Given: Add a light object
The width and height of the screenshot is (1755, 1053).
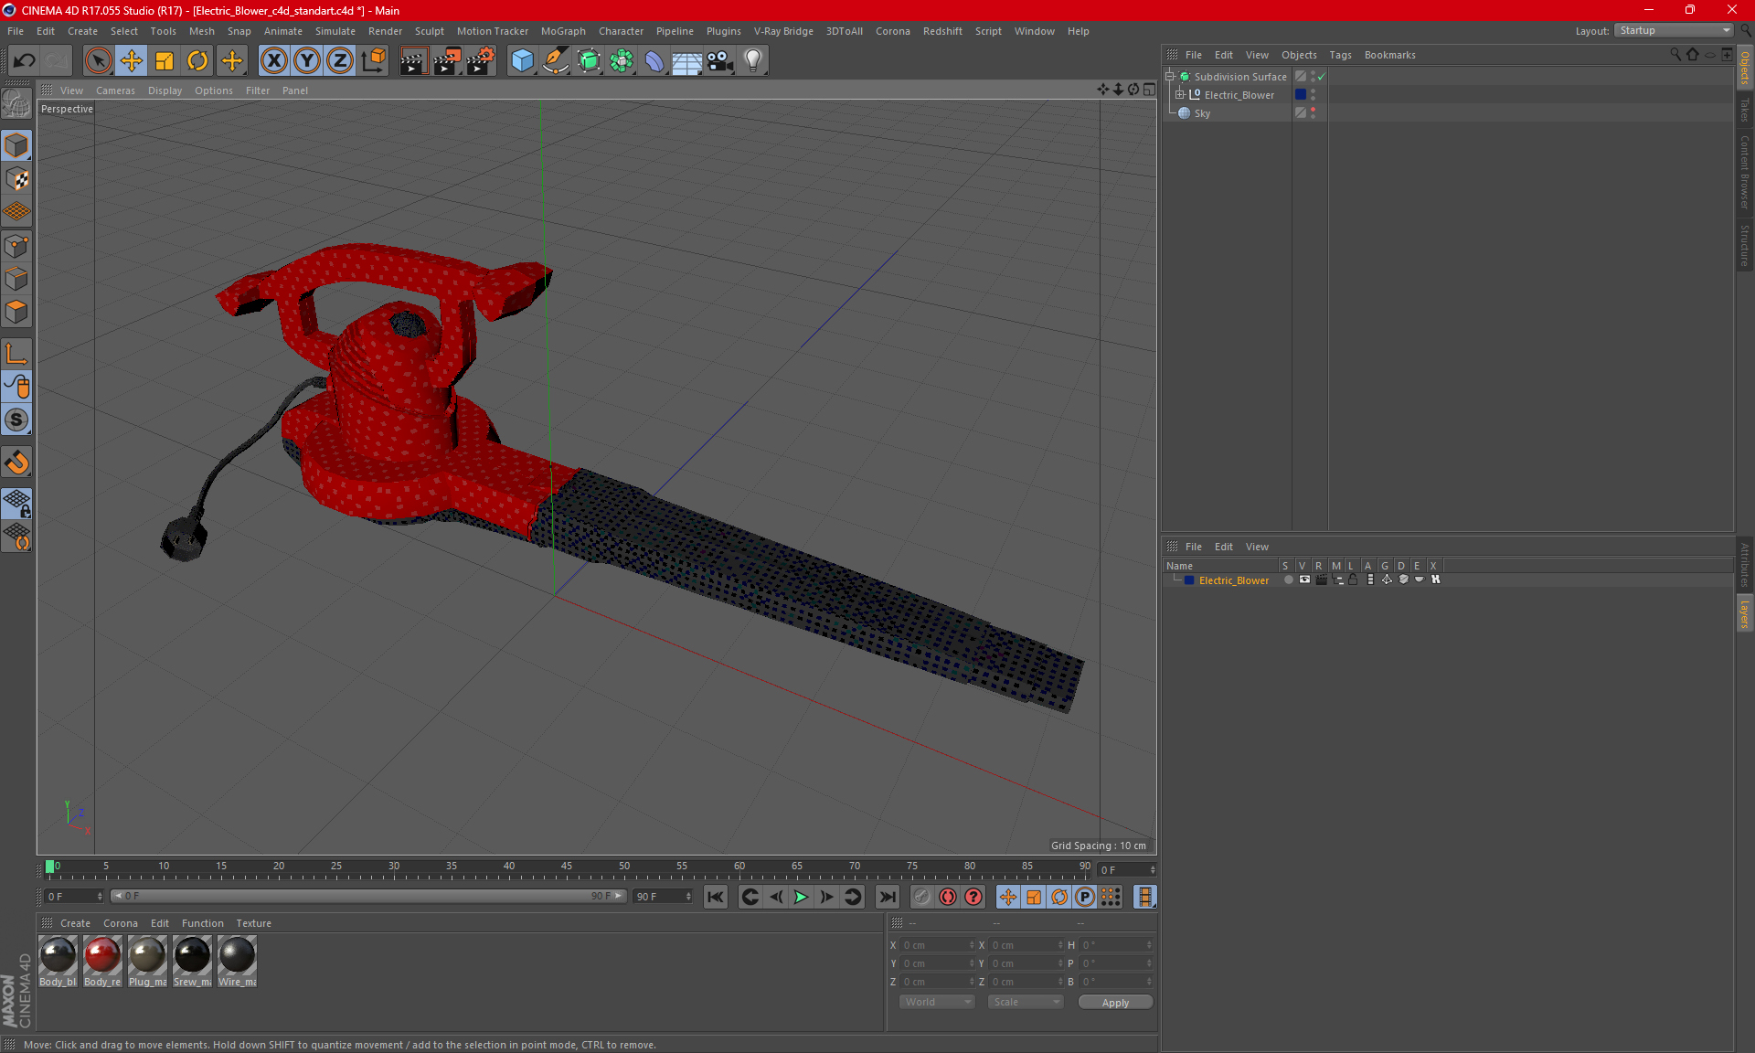Looking at the screenshot, I should point(753,60).
